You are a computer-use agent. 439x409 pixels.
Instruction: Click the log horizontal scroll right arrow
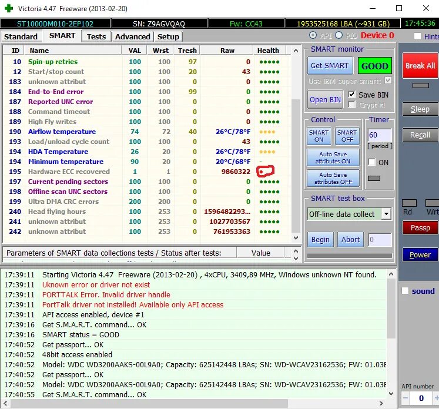(x=381, y=403)
